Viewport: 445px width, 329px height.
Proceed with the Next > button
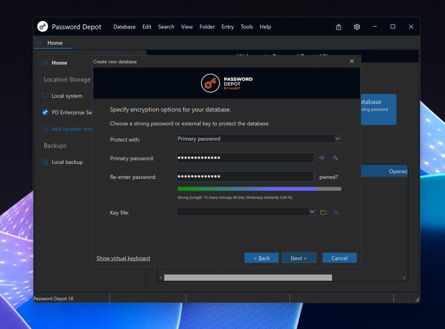point(299,258)
